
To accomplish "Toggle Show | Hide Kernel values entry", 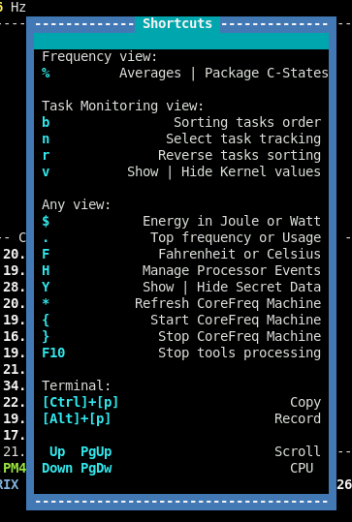I will click(181, 172).
